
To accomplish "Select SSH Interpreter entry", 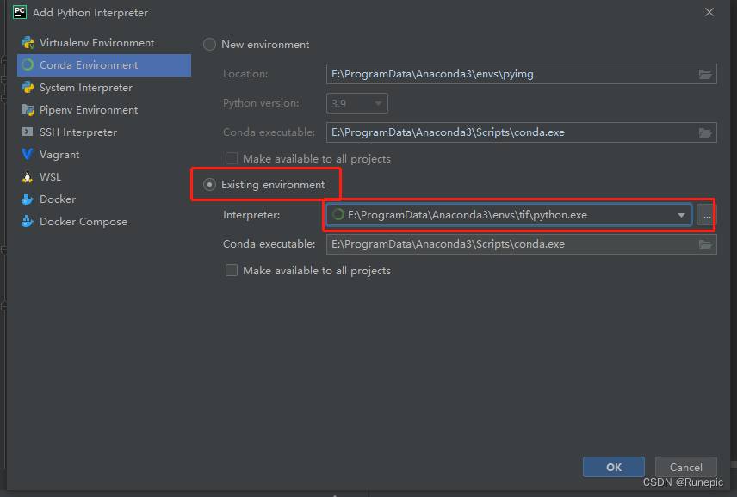I will click(x=104, y=132).
